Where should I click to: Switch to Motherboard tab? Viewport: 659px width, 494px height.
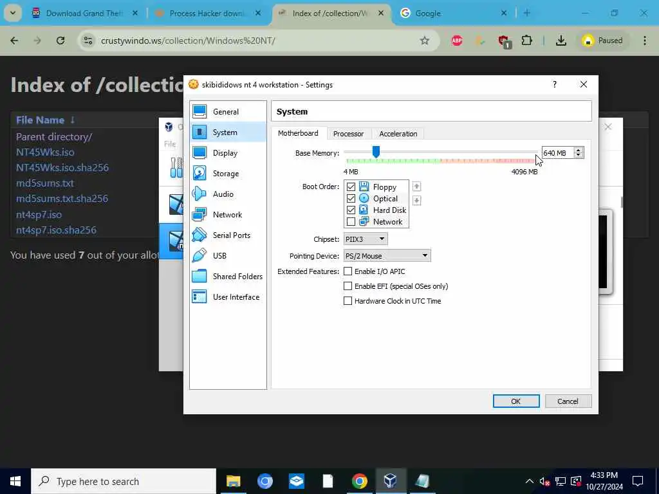[x=298, y=133]
